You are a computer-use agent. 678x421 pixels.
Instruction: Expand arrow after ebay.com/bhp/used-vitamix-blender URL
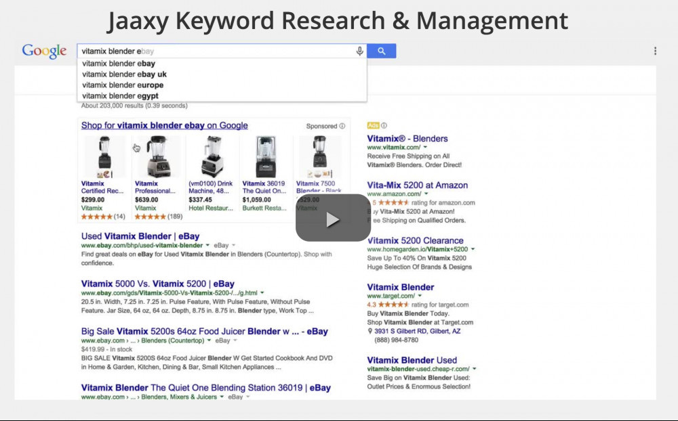207,245
